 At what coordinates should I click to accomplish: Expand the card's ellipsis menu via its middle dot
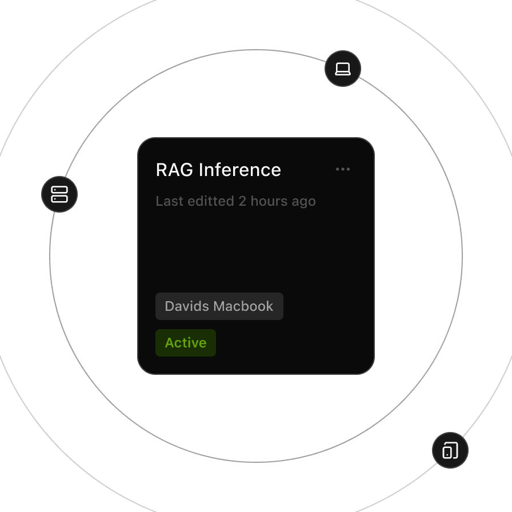point(343,169)
